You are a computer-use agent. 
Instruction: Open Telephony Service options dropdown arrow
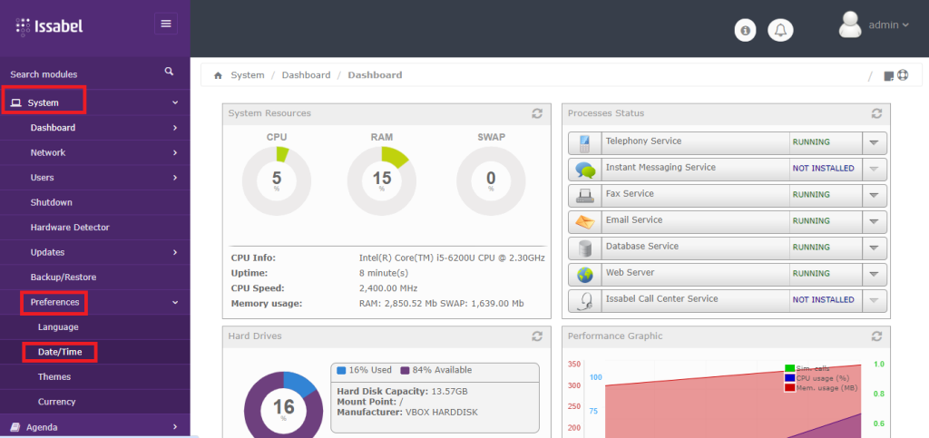click(x=873, y=142)
